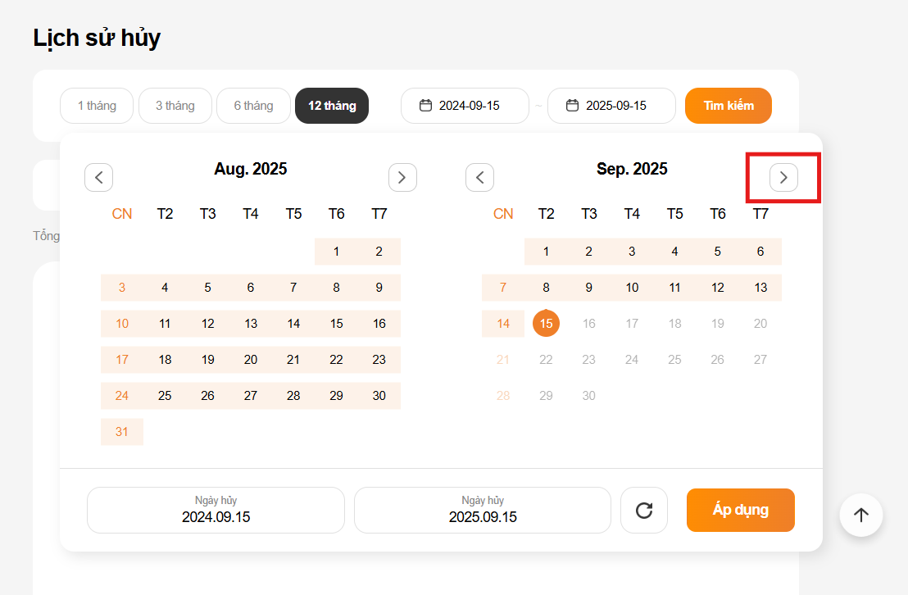Image resolution: width=908 pixels, height=595 pixels.
Task: Click the Ngày hủy 2025.09.15 field
Action: tap(483, 510)
